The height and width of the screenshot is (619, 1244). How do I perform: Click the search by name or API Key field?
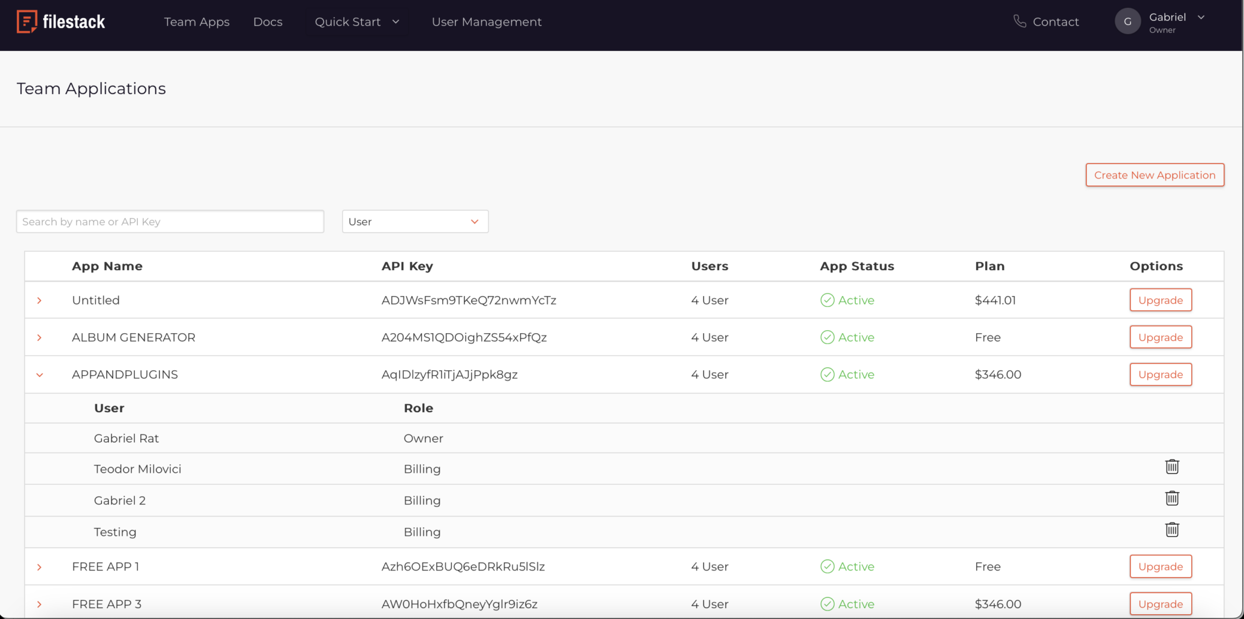[x=170, y=222]
